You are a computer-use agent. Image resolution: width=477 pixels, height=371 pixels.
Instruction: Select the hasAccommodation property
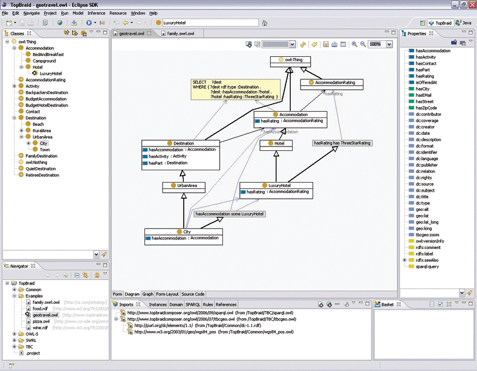[x=433, y=51]
